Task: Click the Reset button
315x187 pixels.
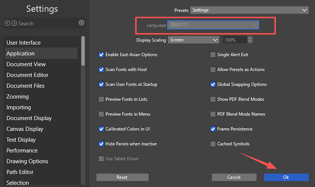Action: pyautogui.click(x=122, y=178)
